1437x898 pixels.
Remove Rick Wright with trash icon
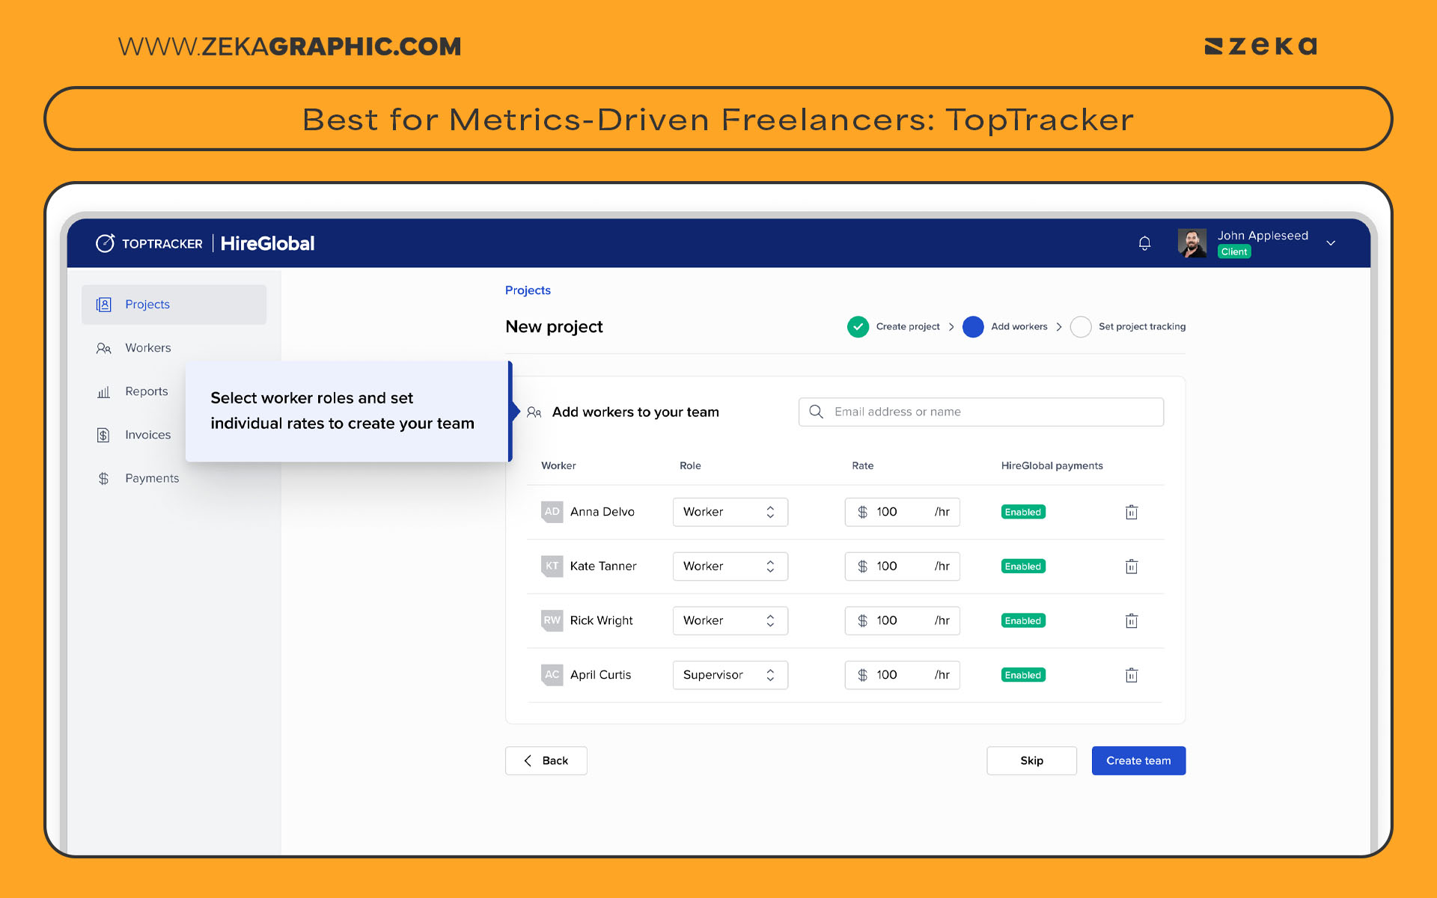pos(1131,620)
